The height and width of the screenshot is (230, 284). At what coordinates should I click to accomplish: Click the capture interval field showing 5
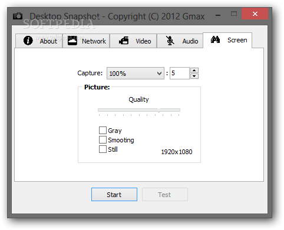[x=180, y=74]
